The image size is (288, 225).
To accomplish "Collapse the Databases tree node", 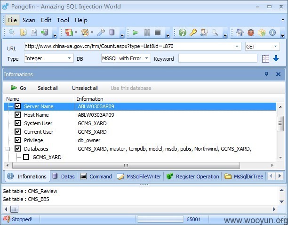I will point(8,149).
